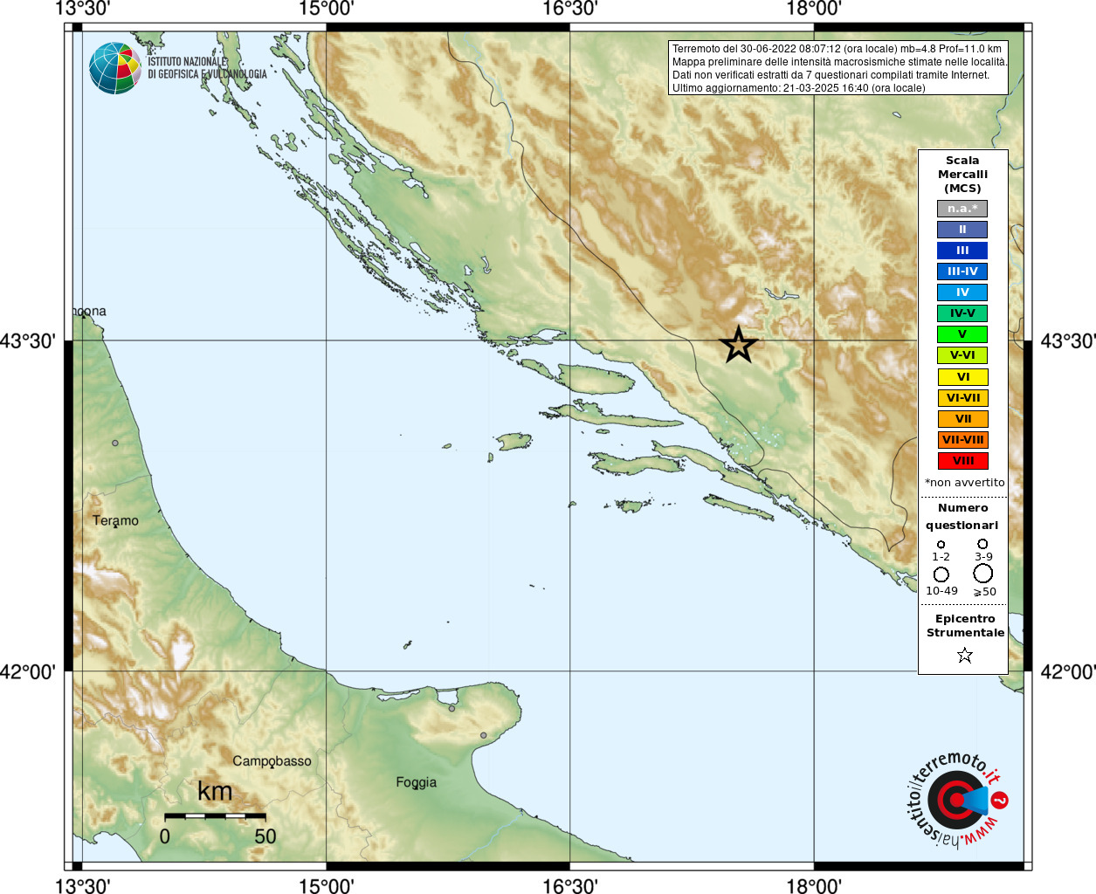The width and height of the screenshot is (1096, 894).
Task: Click the 'Ultimo aggiornamento' text line
Action: (x=798, y=88)
